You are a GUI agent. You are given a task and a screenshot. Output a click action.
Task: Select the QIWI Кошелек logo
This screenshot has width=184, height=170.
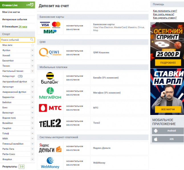50,53
